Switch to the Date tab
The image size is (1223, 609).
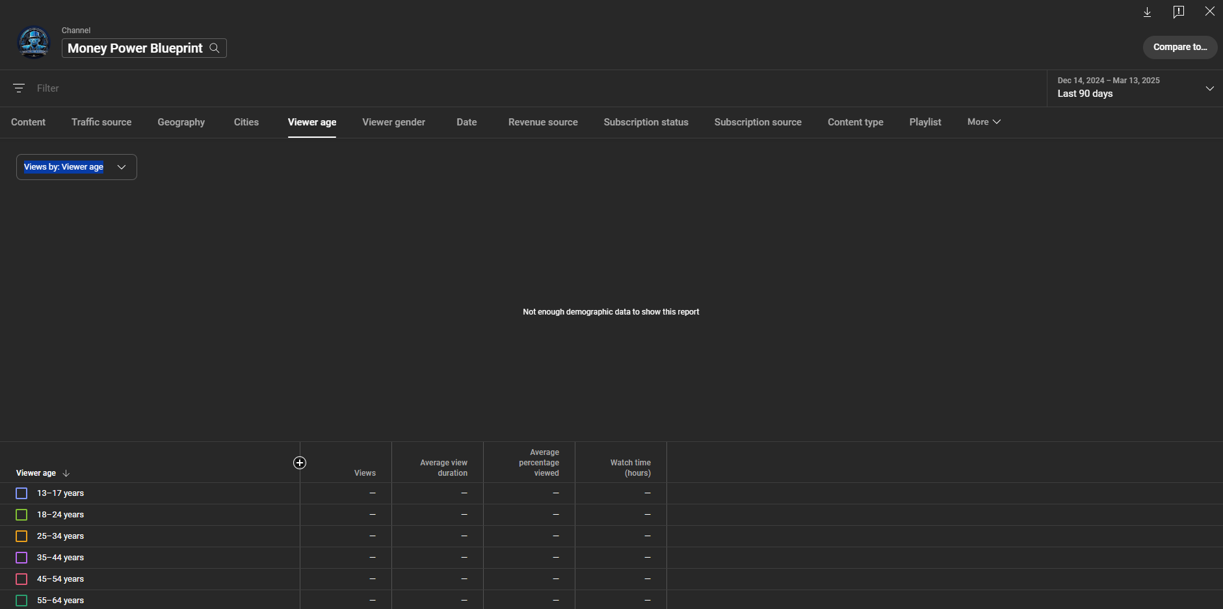click(x=467, y=122)
